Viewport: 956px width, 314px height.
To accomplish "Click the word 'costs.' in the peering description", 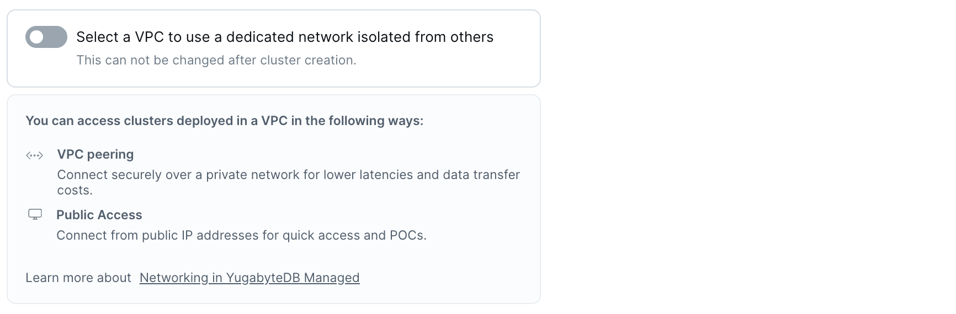I will [75, 190].
